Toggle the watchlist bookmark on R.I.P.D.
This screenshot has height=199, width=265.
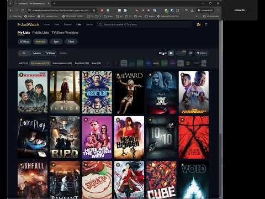tap(54, 119)
